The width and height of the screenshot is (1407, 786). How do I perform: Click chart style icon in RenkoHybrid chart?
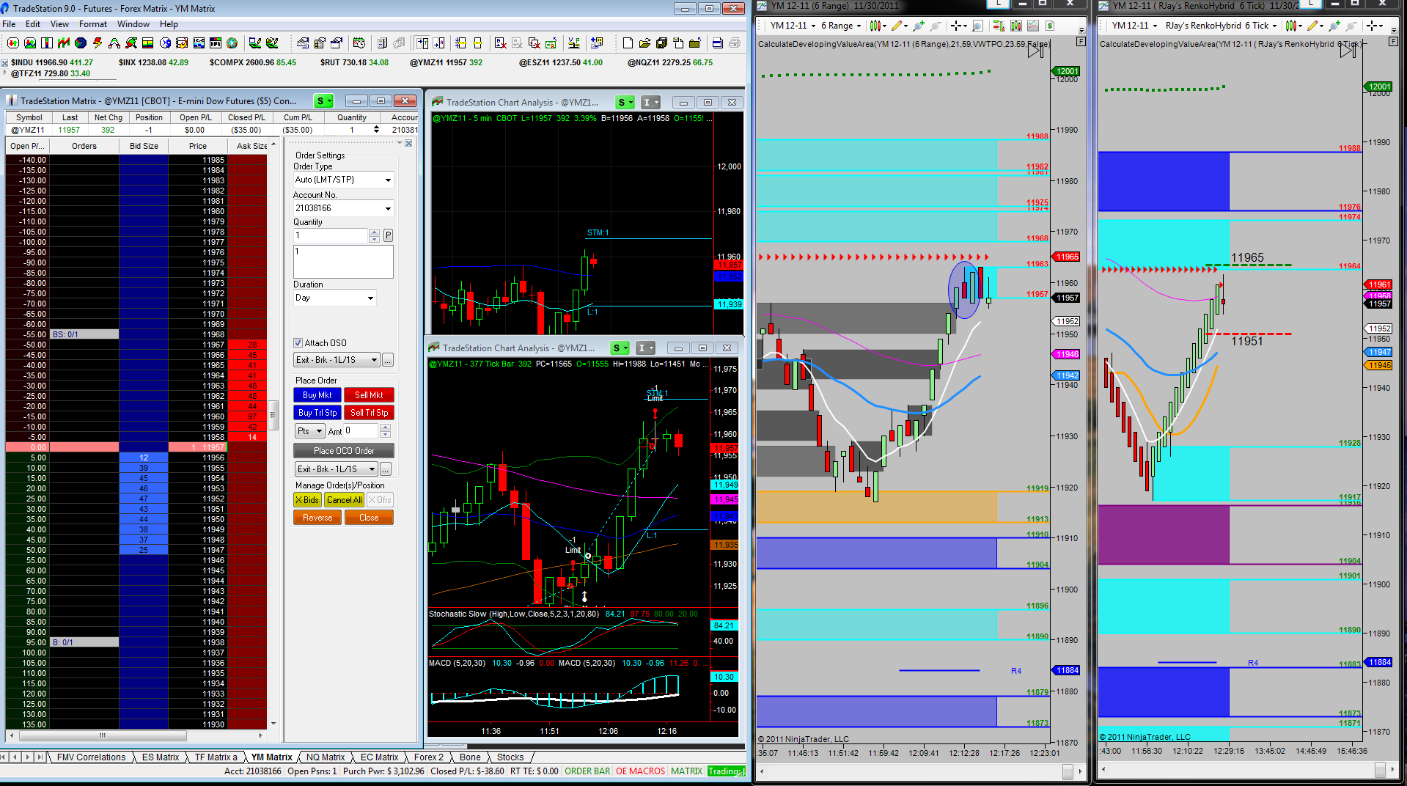pyautogui.click(x=1293, y=26)
